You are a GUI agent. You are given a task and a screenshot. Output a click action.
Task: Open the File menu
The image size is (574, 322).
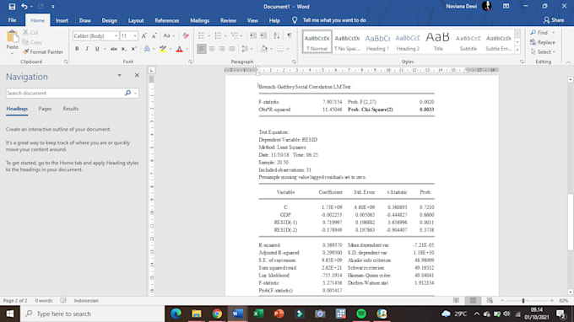(x=12, y=20)
